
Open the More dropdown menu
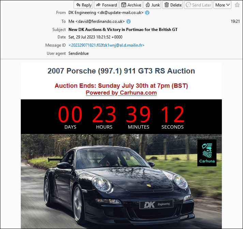222,5
